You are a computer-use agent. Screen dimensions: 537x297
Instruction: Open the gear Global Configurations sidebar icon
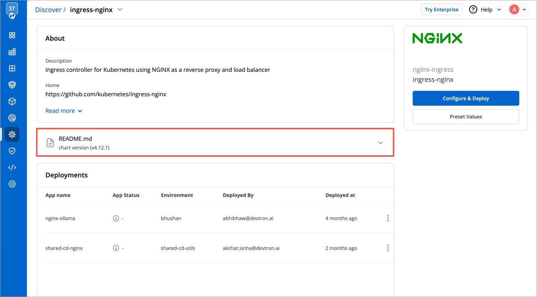click(x=12, y=184)
